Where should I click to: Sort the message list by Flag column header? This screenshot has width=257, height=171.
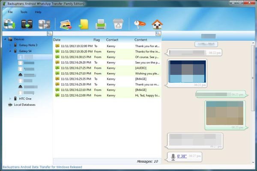pos(96,40)
